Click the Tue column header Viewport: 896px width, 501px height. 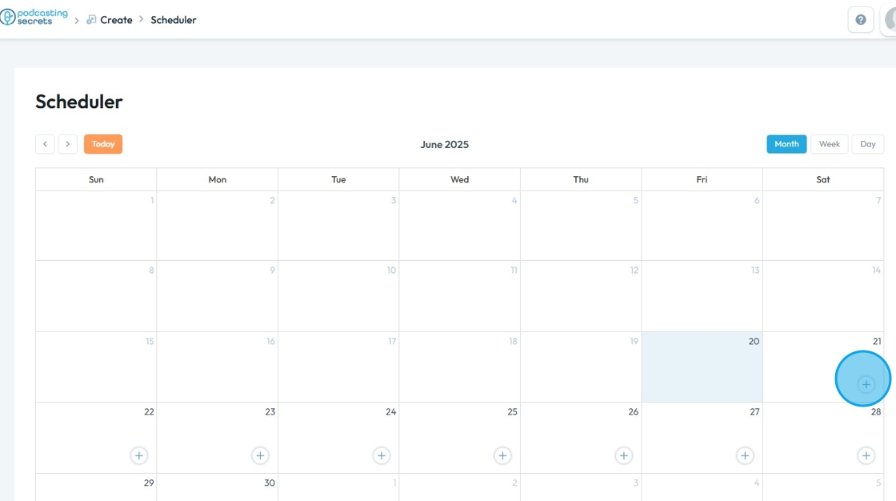338,179
